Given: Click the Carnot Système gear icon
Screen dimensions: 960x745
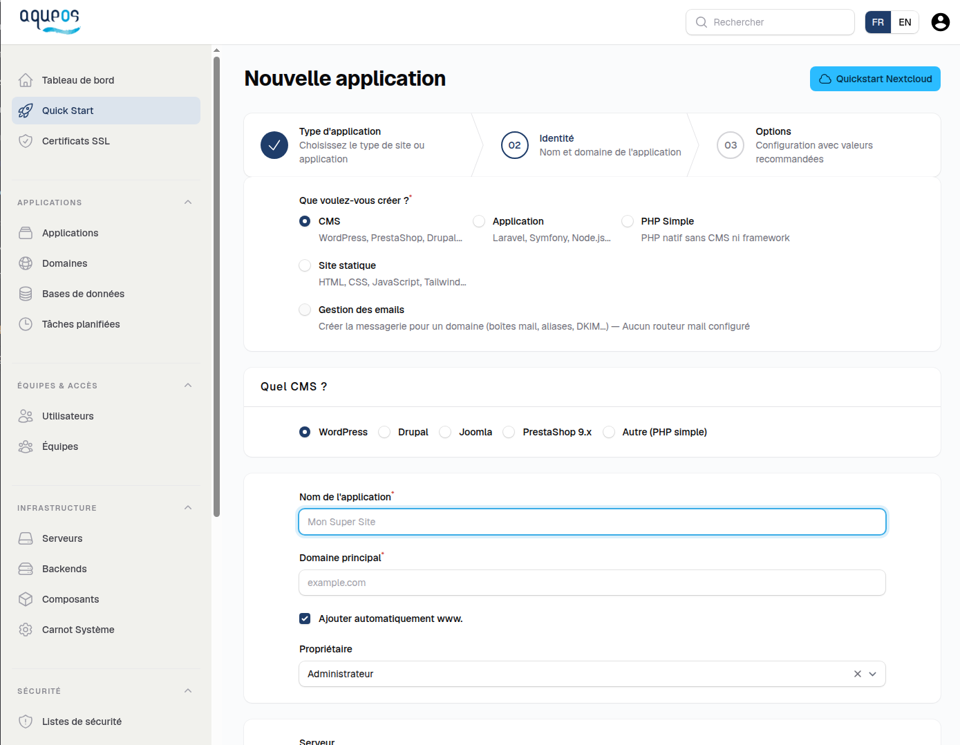Looking at the screenshot, I should (26, 630).
